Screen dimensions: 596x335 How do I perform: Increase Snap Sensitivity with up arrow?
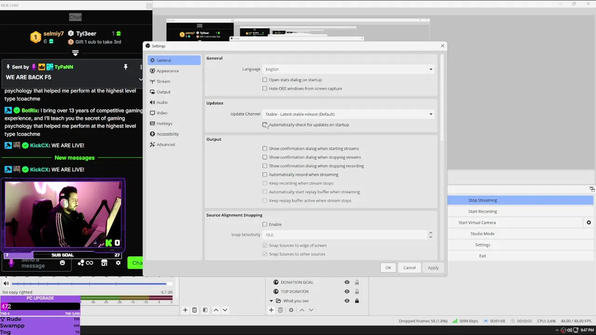click(430, 233)
